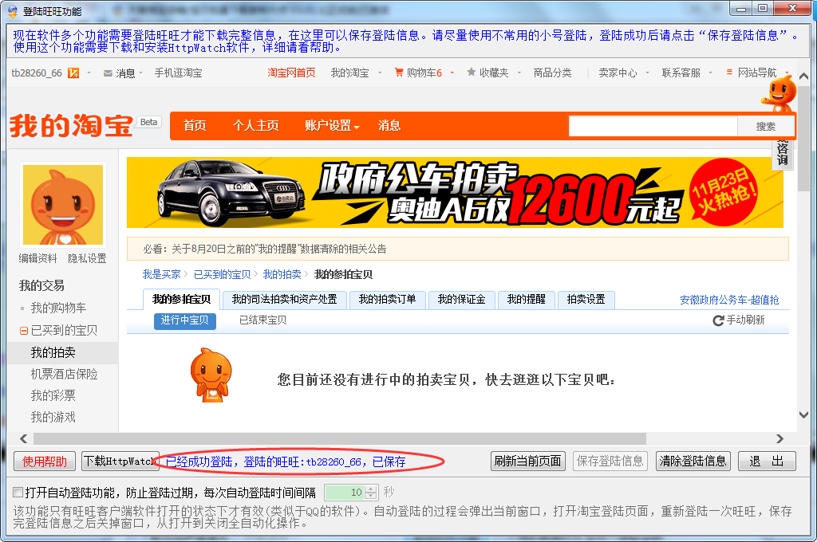Click the envelope icon next to 消息
The image size is (817, 542).
(108, 73)
